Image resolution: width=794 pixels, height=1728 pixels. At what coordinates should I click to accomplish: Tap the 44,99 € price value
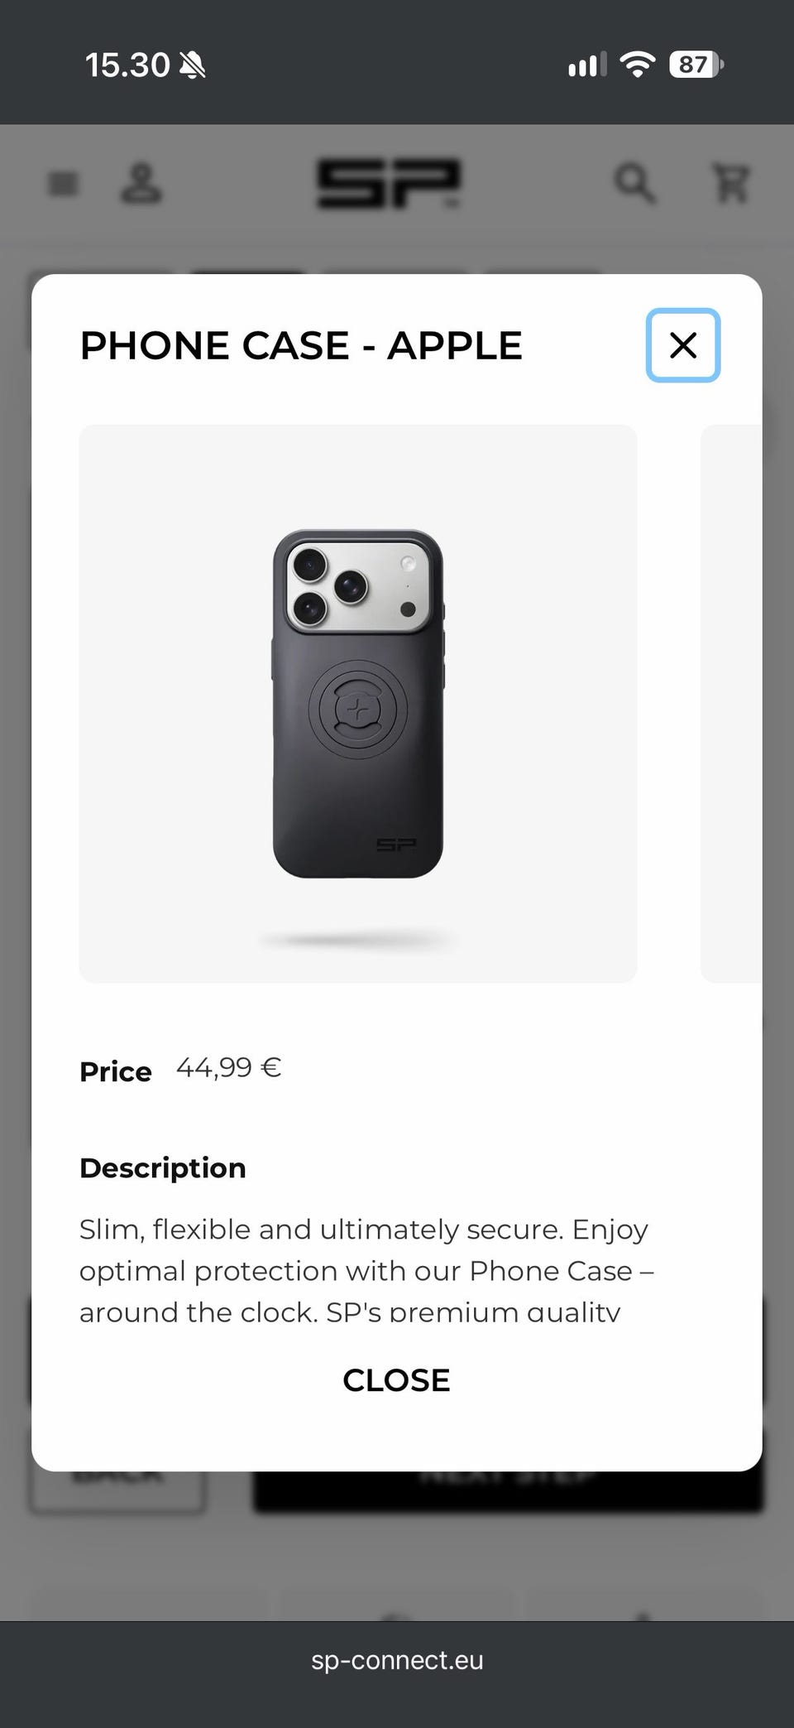229,1068
